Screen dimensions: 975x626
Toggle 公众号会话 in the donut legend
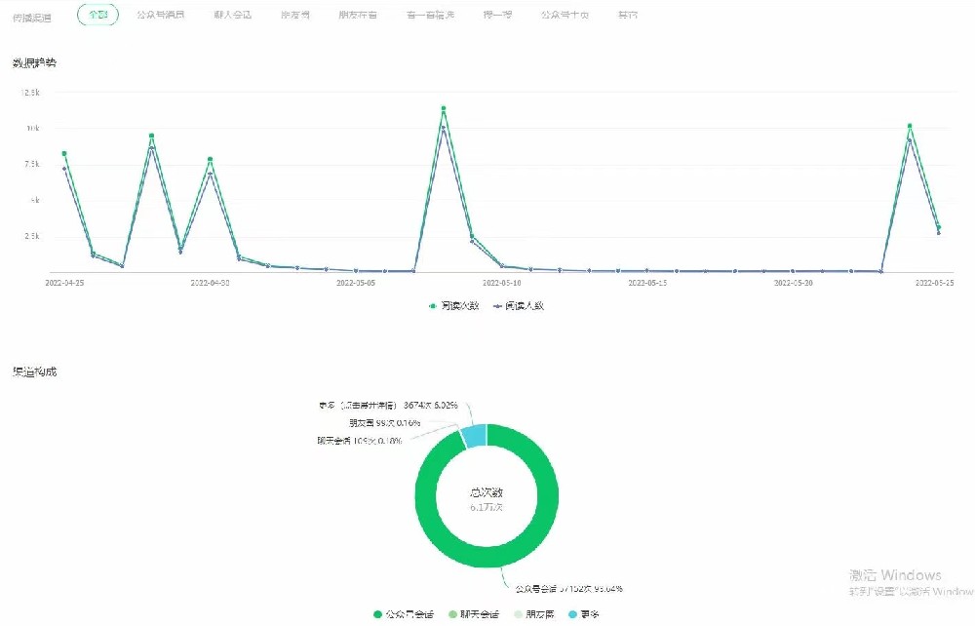[403, 615]
